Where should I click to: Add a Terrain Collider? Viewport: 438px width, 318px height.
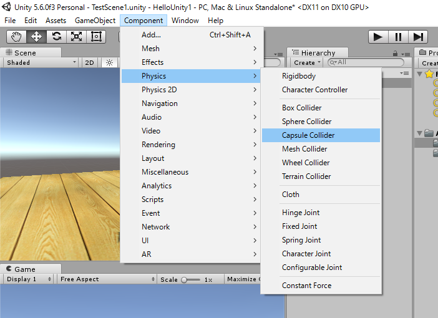[321, 176]
